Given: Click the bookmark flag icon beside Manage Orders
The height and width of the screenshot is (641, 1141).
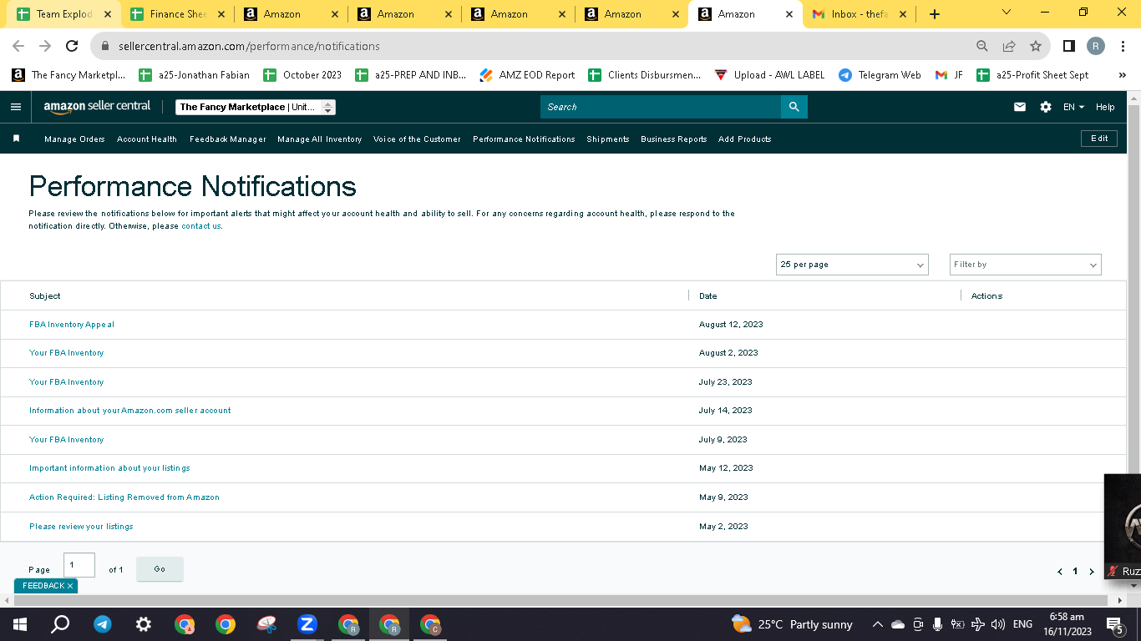Looking at the screenshot, I should point(16,139).
